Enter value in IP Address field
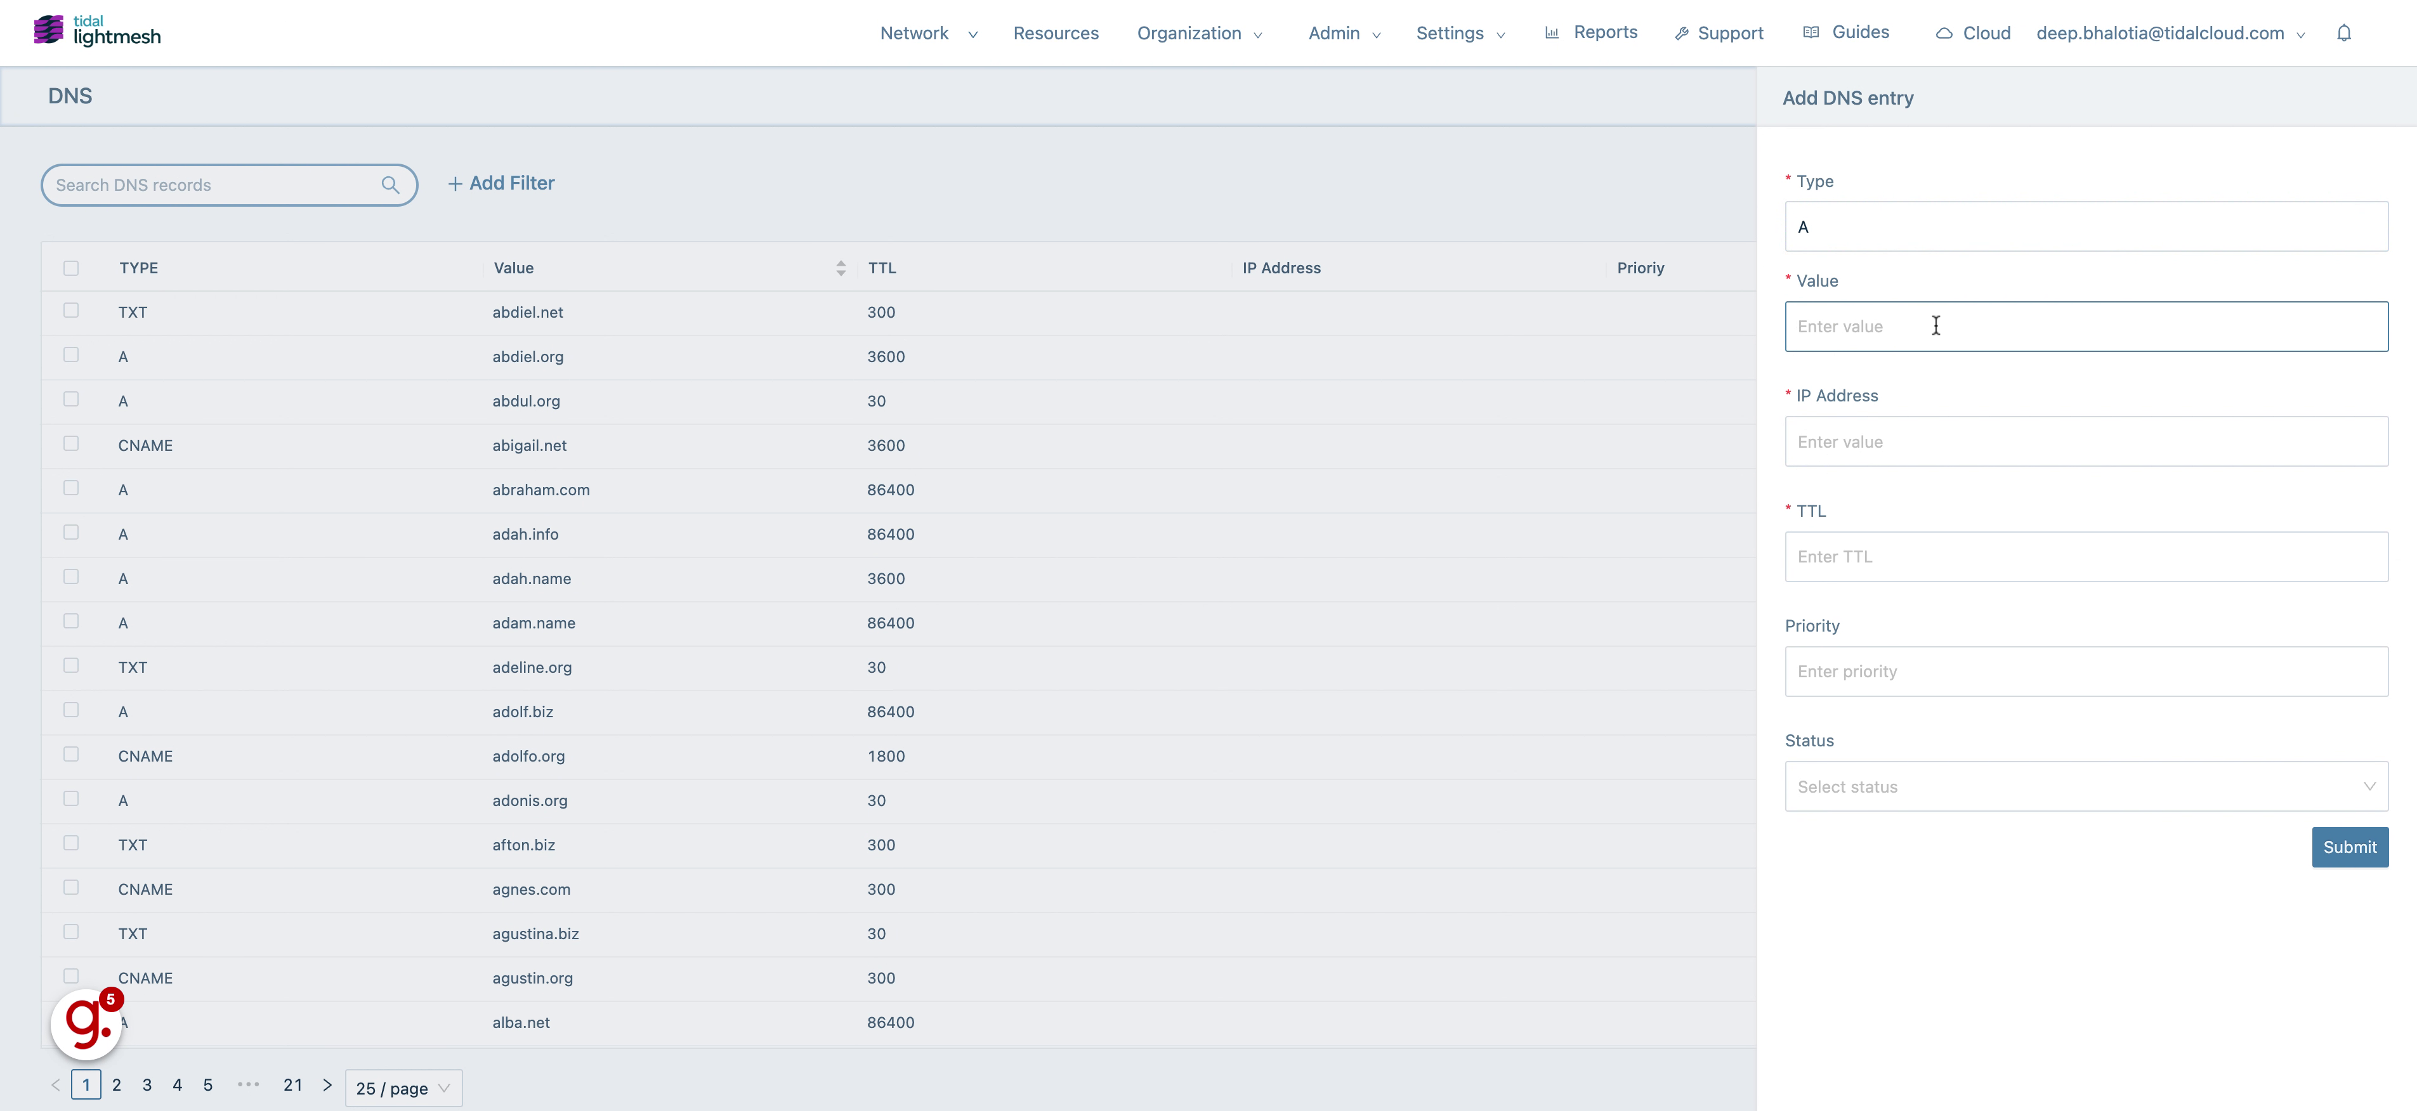2417x1111 pixels. click(2087, 442)
